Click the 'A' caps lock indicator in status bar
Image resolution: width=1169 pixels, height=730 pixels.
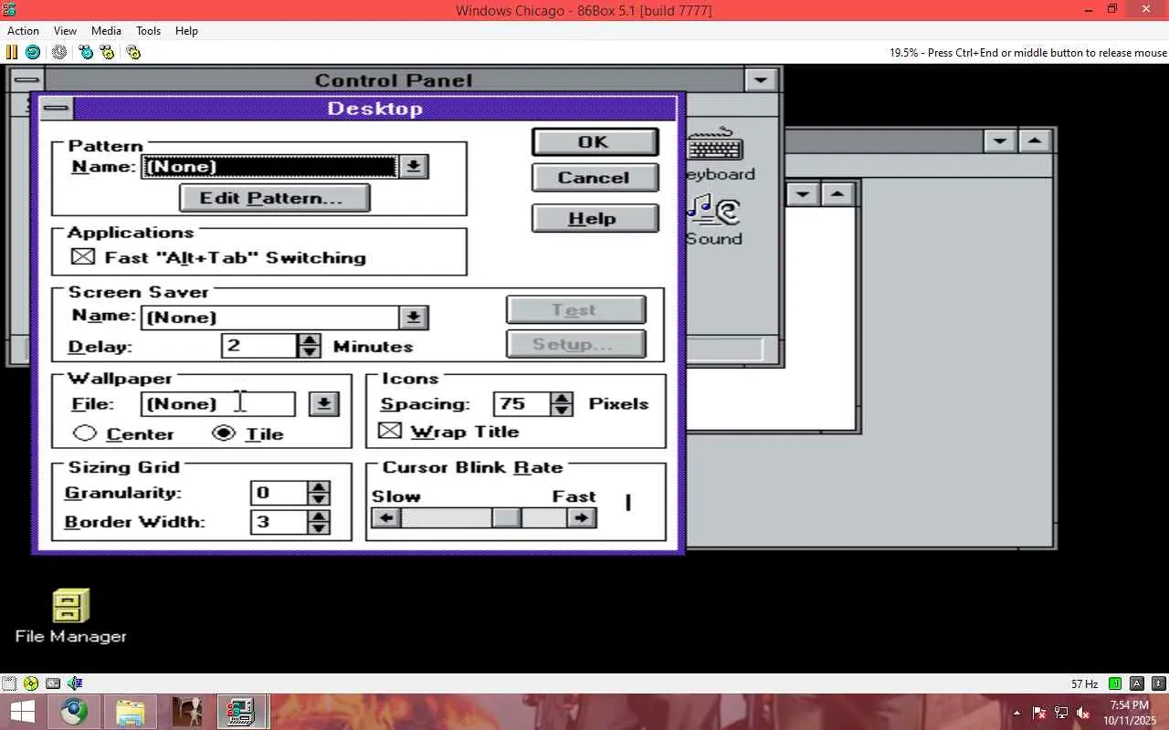click(1137, 683)
